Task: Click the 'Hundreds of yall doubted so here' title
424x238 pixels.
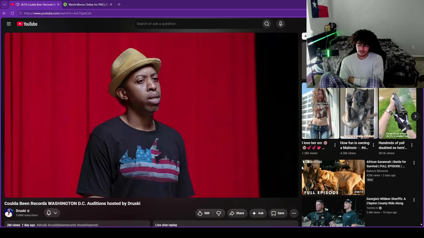Action: (x=393, y=145)
